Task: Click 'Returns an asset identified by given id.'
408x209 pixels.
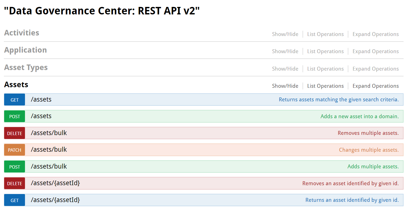Action: point(352,200)
